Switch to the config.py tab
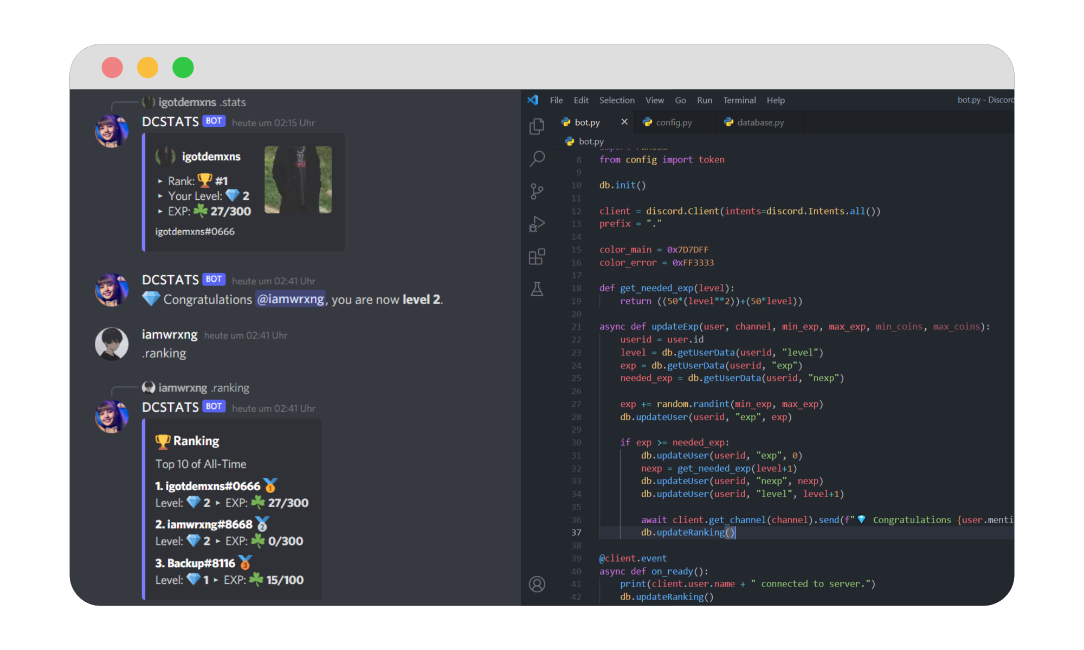Screen dimensions: 1084x650 point(673,122)
